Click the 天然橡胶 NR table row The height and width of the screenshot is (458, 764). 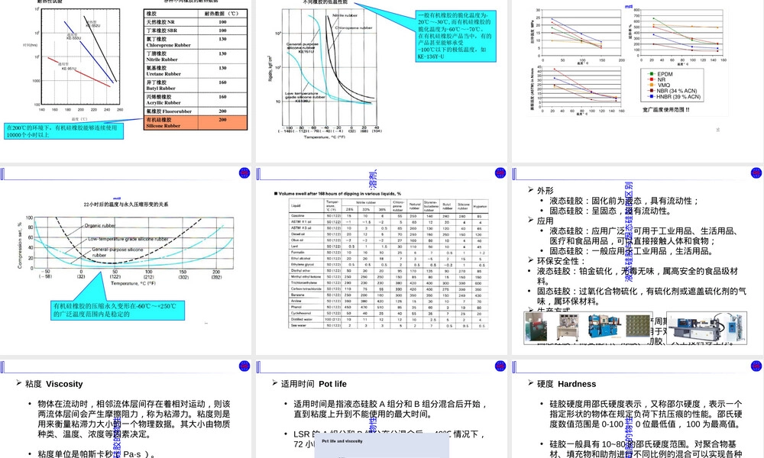196,22
